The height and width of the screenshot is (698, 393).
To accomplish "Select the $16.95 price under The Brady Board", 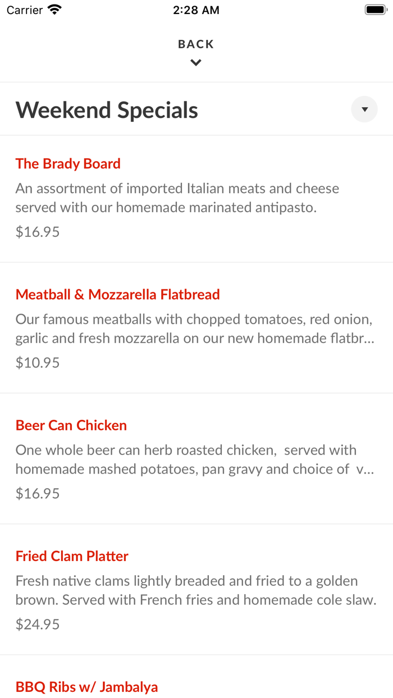I will click(x=37, y=231).
